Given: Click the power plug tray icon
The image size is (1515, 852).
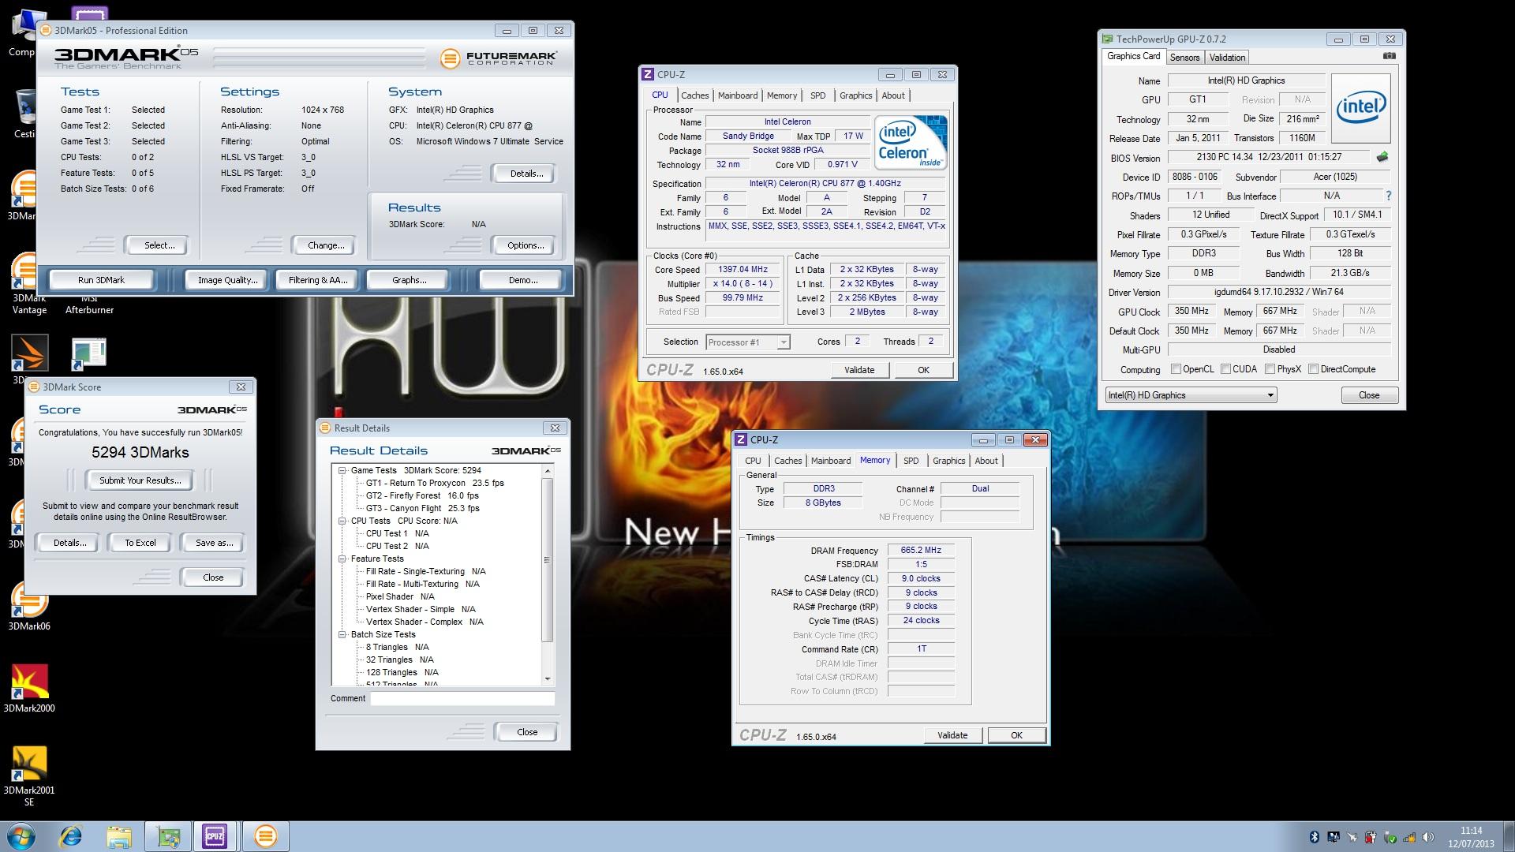Looking at the screenshot, I should point(1371,837).
